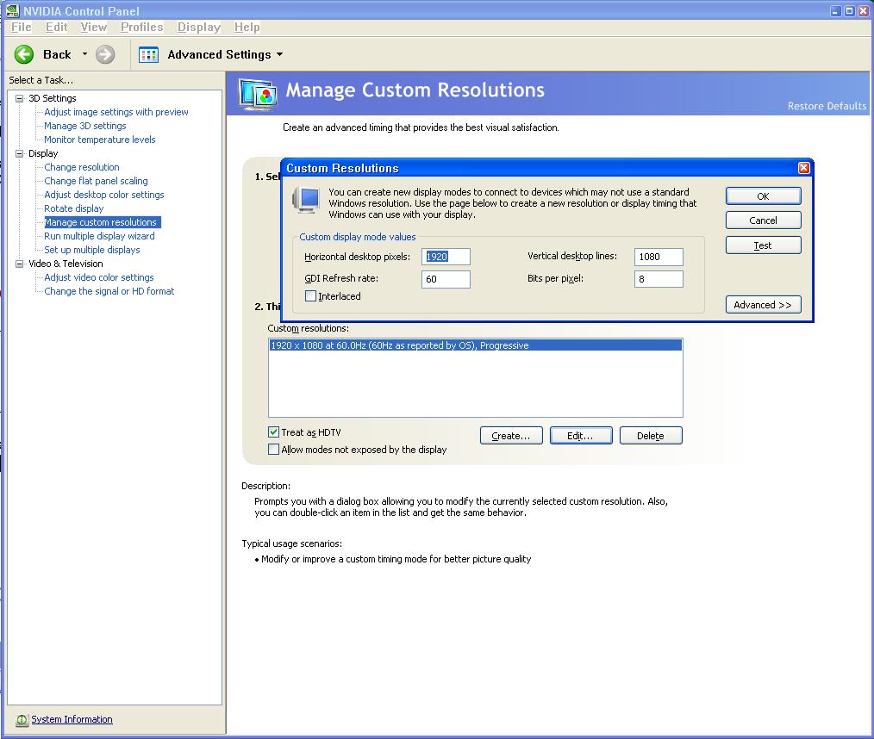
Task: Minimize the NVIDIA Control Panel window
Action: pos(835,11)
